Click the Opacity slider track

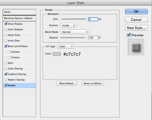click(73, 38)
